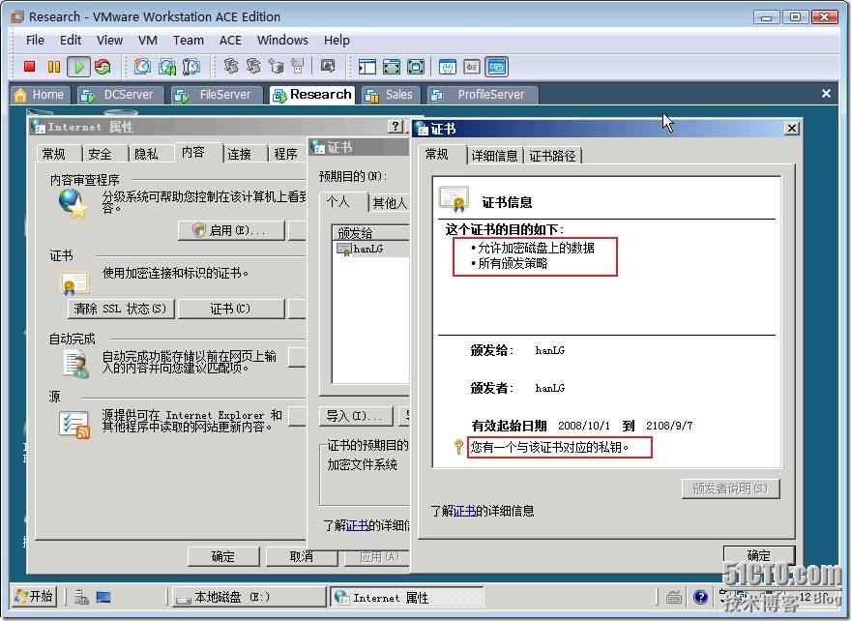This screenshot has width=851, height=621.
Task: Open the Team menu
Action: tap(189, 41)
